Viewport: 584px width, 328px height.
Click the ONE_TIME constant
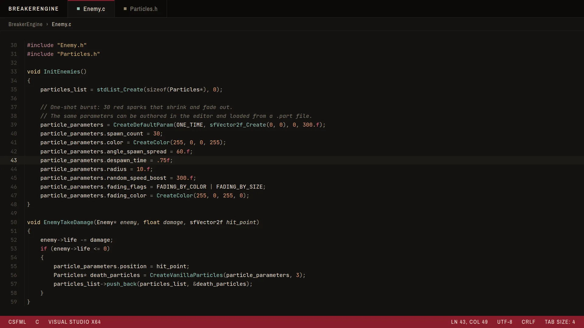[189, 125]
